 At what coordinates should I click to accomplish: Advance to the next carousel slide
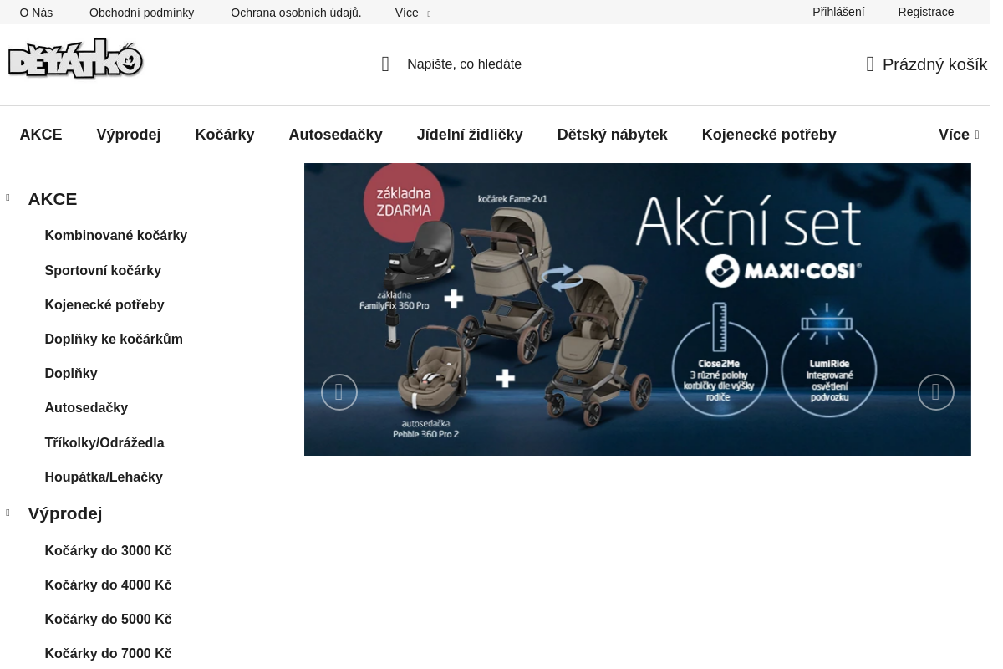(935, 392)
